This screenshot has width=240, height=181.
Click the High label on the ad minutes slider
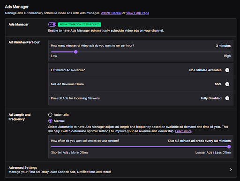pyautogui.click(x=227, y=56)
